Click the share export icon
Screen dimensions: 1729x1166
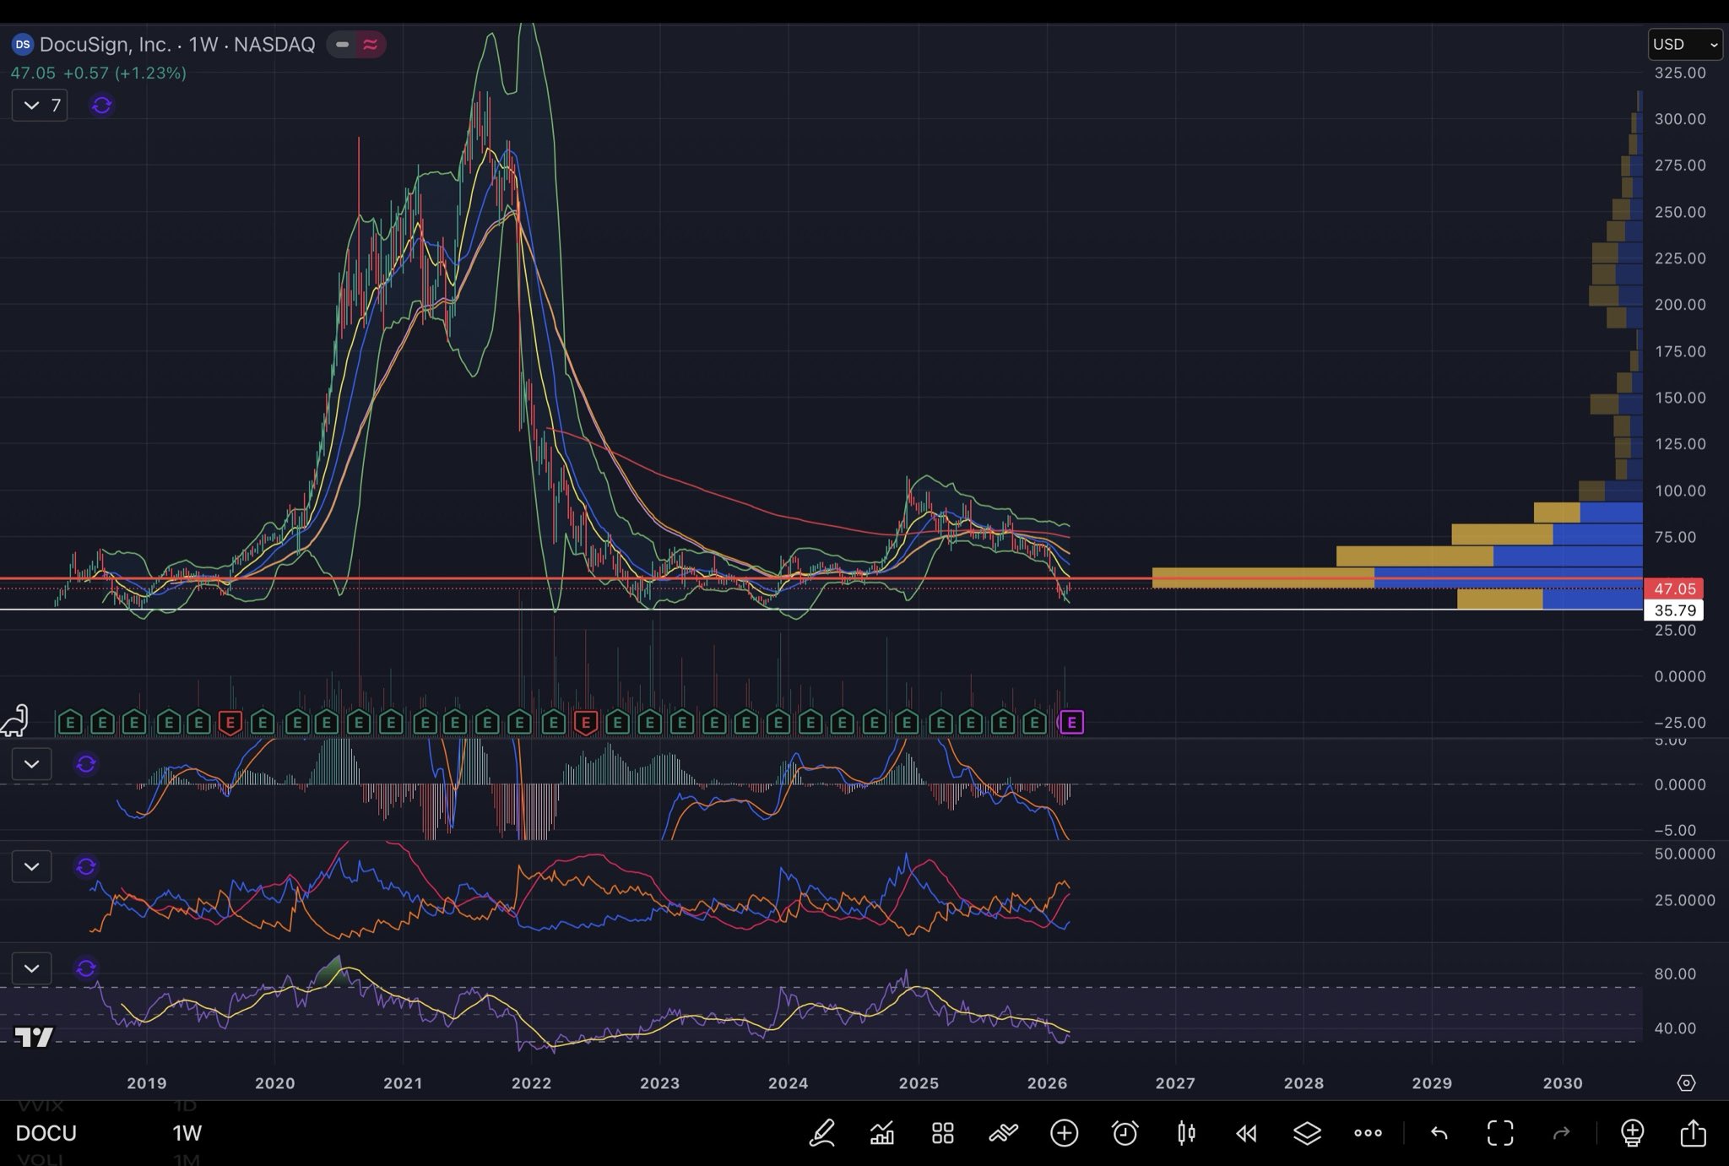coord(1693,1133)
